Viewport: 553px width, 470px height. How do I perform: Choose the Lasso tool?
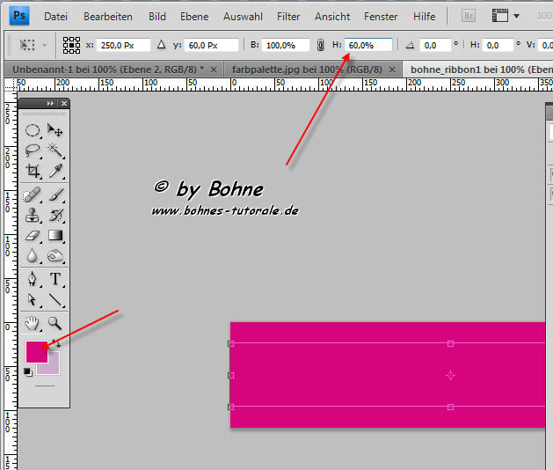pos(33,151)
